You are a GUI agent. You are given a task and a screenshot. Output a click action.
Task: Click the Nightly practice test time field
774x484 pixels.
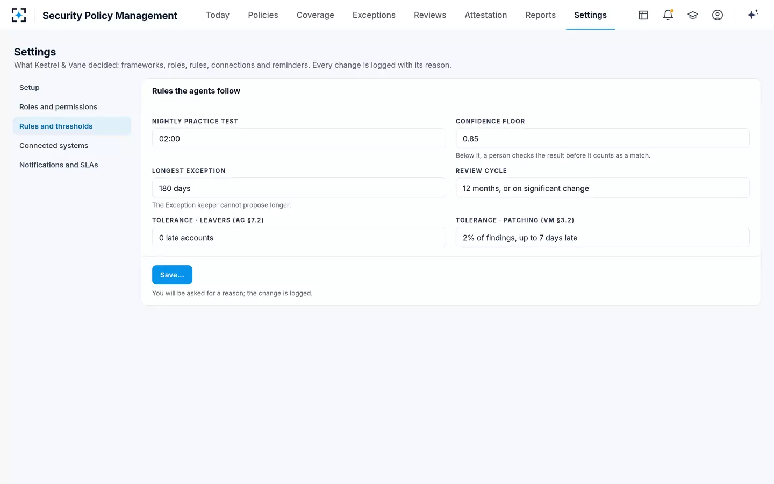[299, 139]
